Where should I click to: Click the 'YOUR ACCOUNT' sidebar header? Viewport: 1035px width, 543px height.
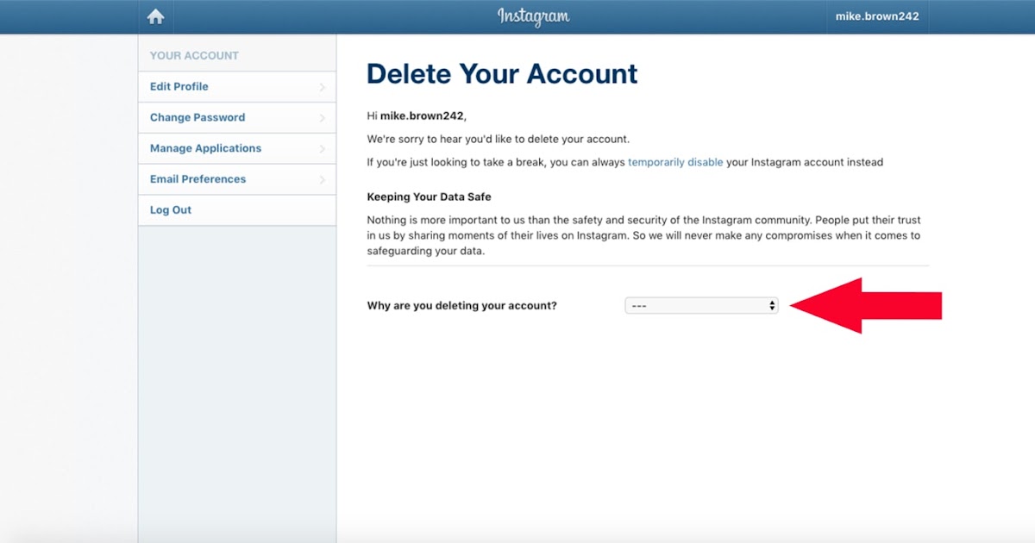coord(194,55)
